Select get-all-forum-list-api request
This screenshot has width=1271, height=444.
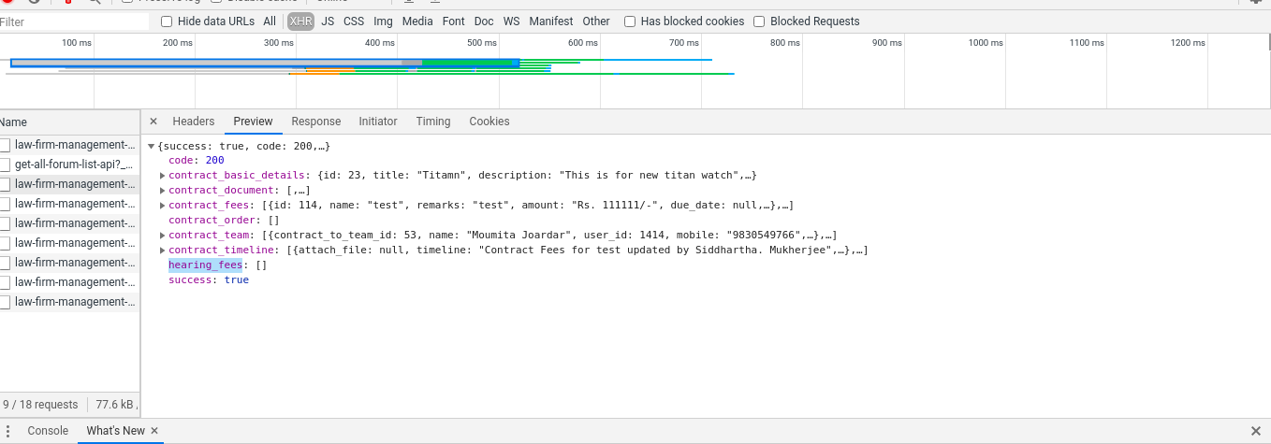coord(73,165)
